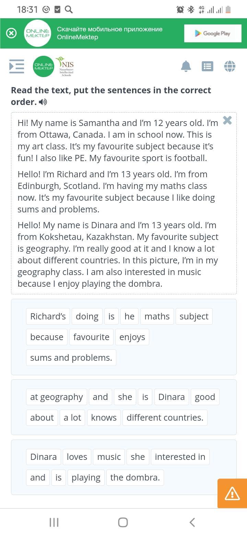Open the Google Play store button

[x=213, y=33]
